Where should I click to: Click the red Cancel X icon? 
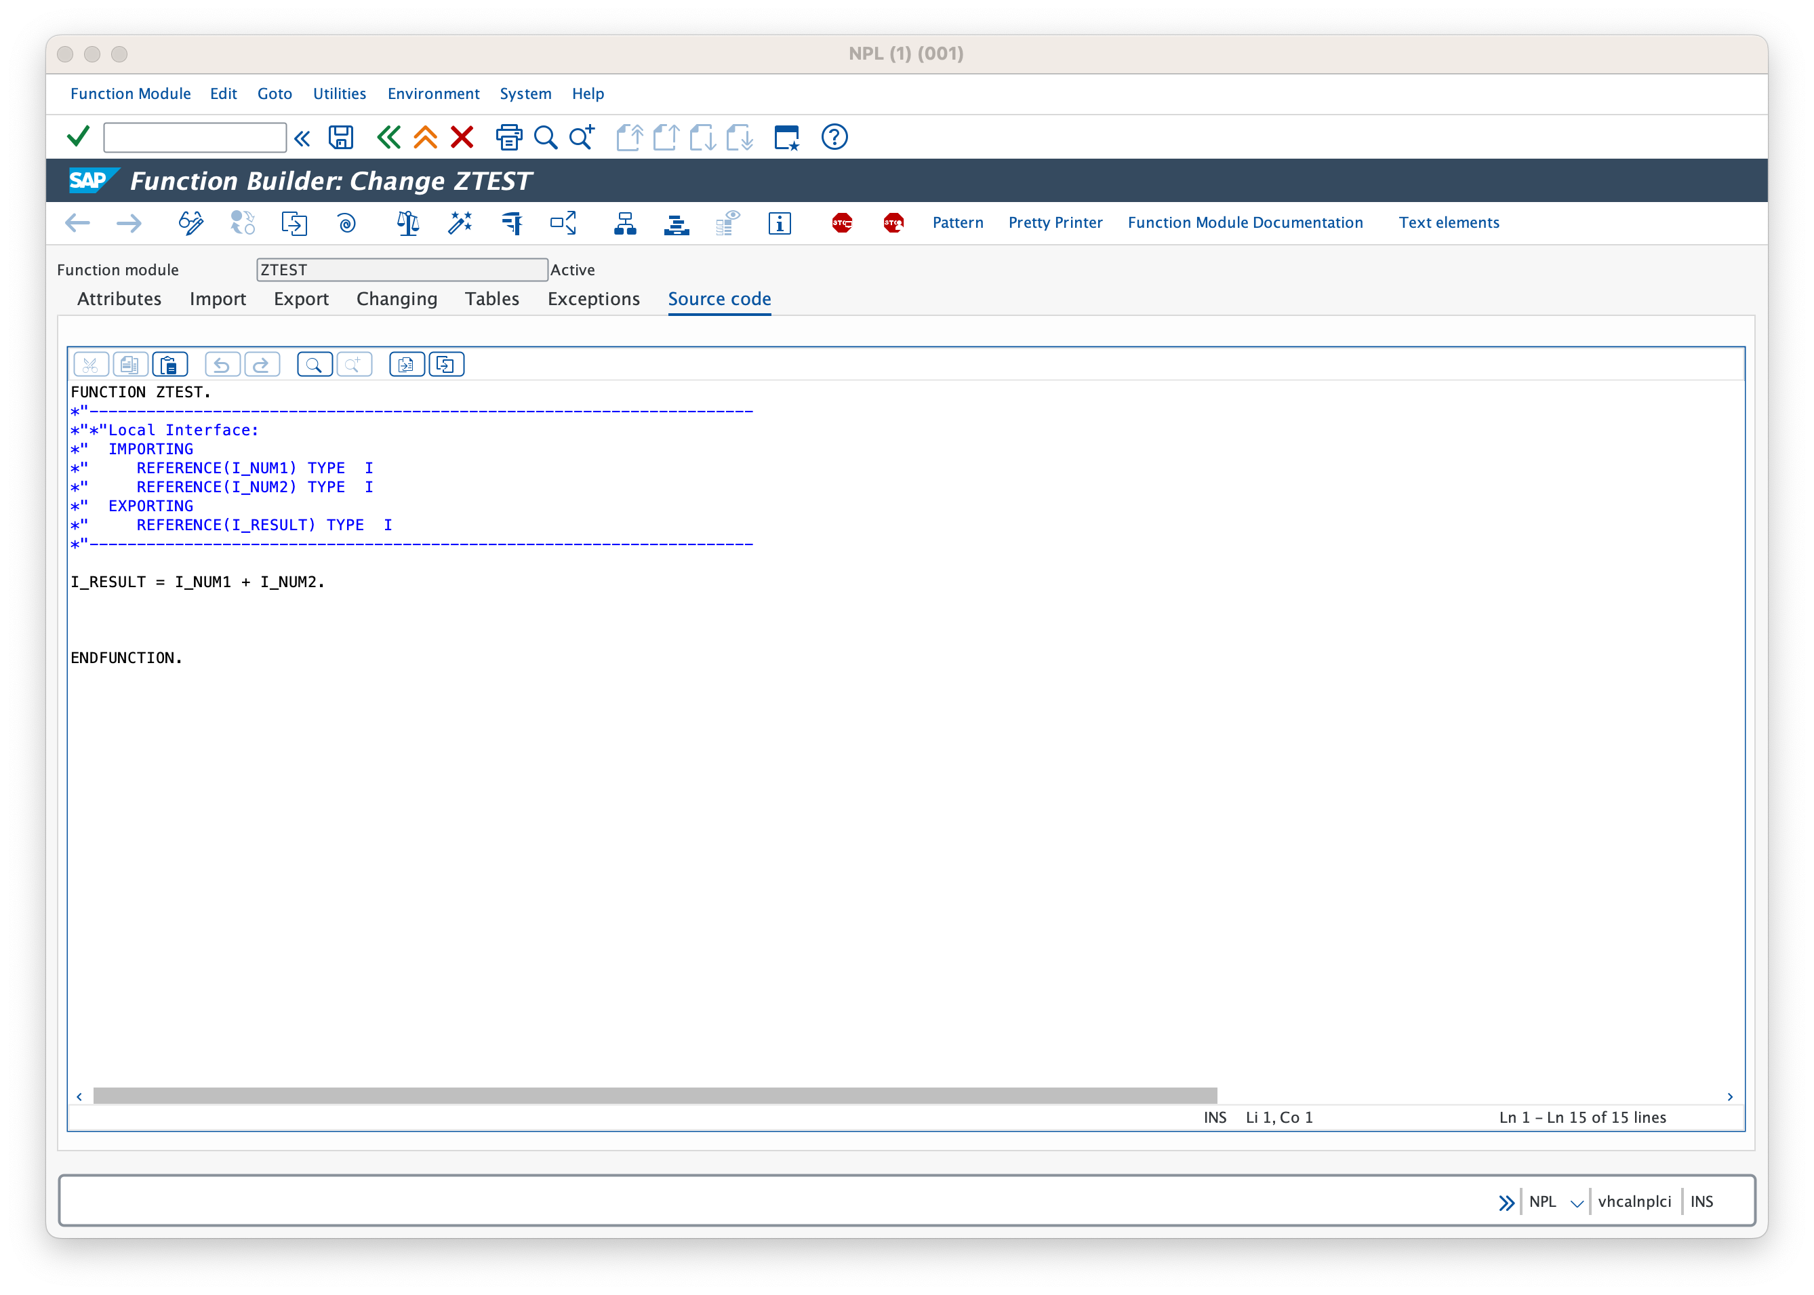(x=462, y=137)
